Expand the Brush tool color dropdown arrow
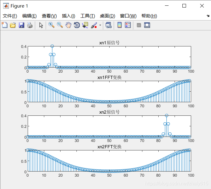Screen dimensions: 211x189 (100, 25)
